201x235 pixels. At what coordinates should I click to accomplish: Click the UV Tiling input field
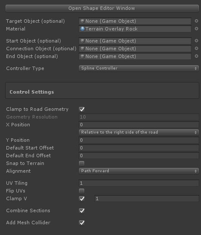139,183
